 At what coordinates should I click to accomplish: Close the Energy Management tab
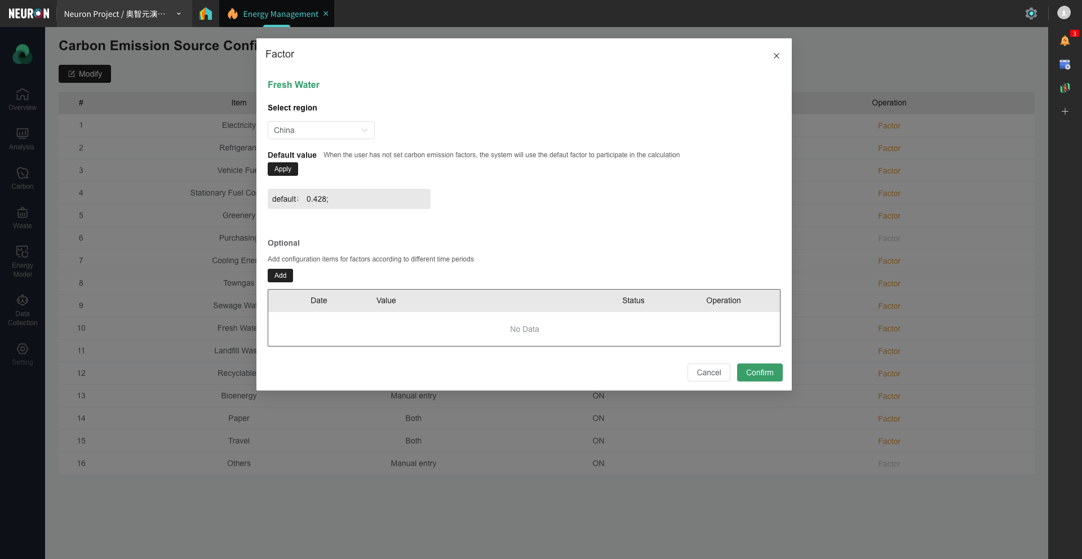click(326, 14)
